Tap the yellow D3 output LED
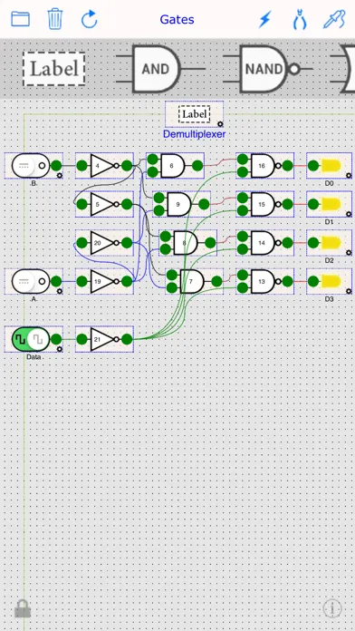The image size is (355, 631). tap(331, 281)
